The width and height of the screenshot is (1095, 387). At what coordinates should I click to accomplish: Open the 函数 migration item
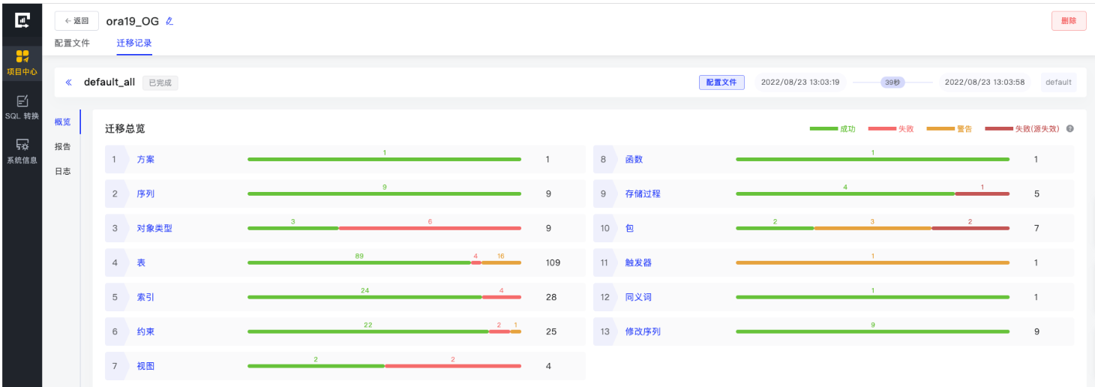(634, 160)
